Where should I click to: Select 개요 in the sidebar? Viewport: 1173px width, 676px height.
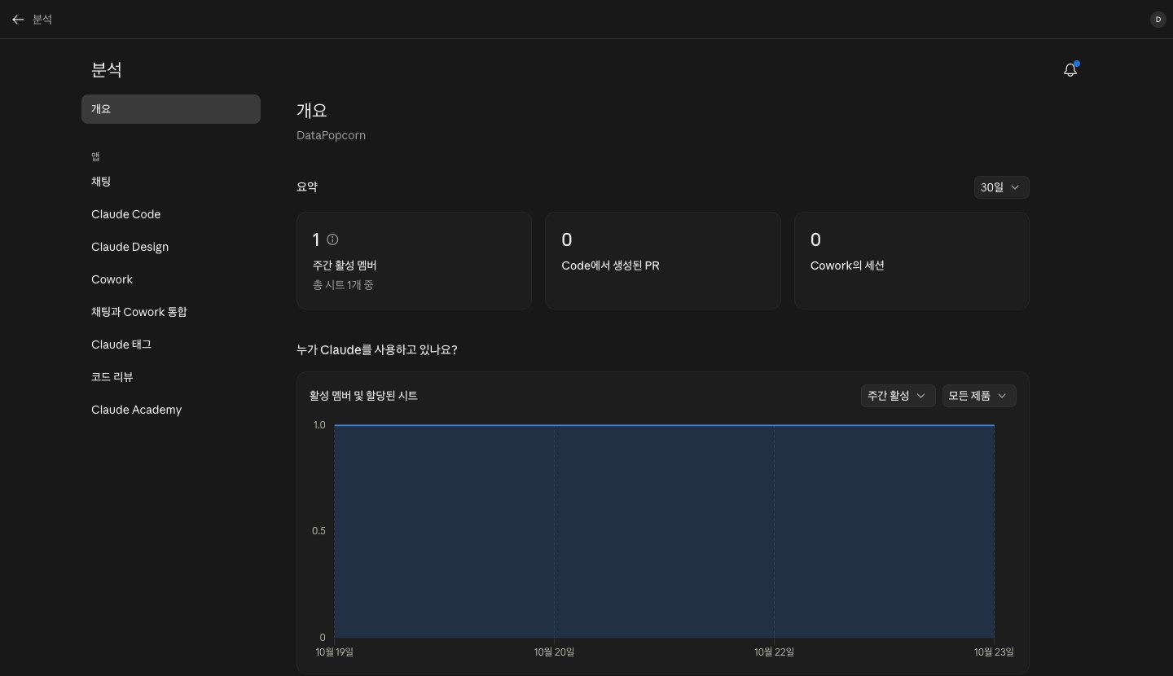coord(171,109)
